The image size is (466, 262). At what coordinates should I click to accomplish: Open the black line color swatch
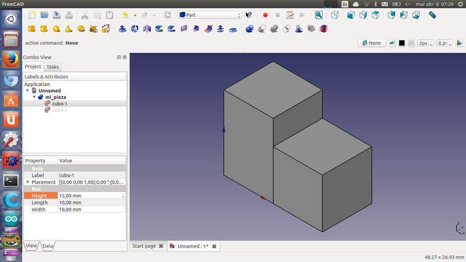401,43
